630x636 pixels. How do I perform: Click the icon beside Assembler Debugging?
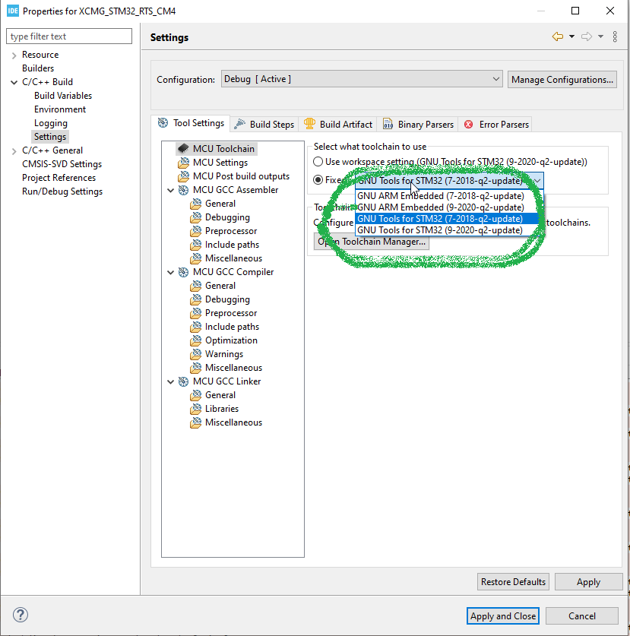[x=195, y=217]
